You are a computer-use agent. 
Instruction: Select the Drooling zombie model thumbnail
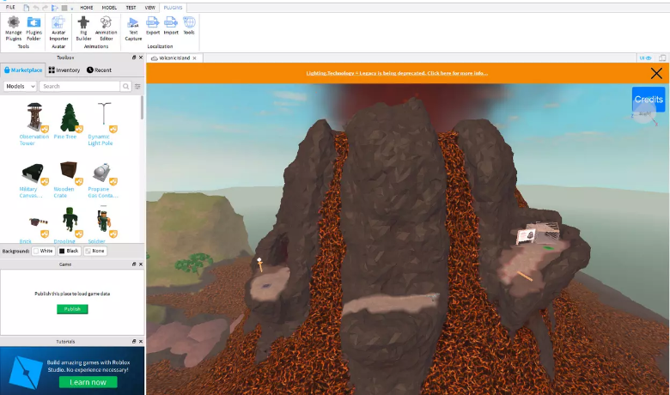coord(70,221)
